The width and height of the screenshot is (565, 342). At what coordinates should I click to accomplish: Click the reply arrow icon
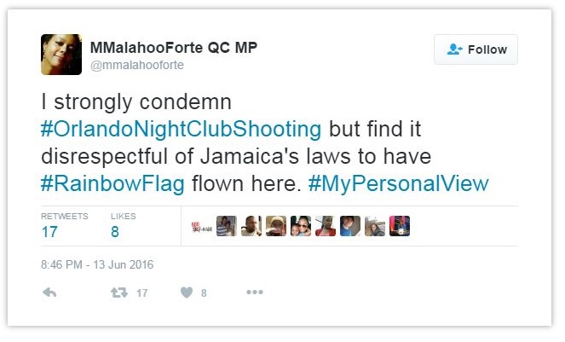pos(49,293)
